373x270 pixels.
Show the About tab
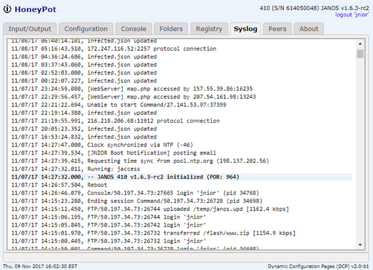[x=309, y=29]
